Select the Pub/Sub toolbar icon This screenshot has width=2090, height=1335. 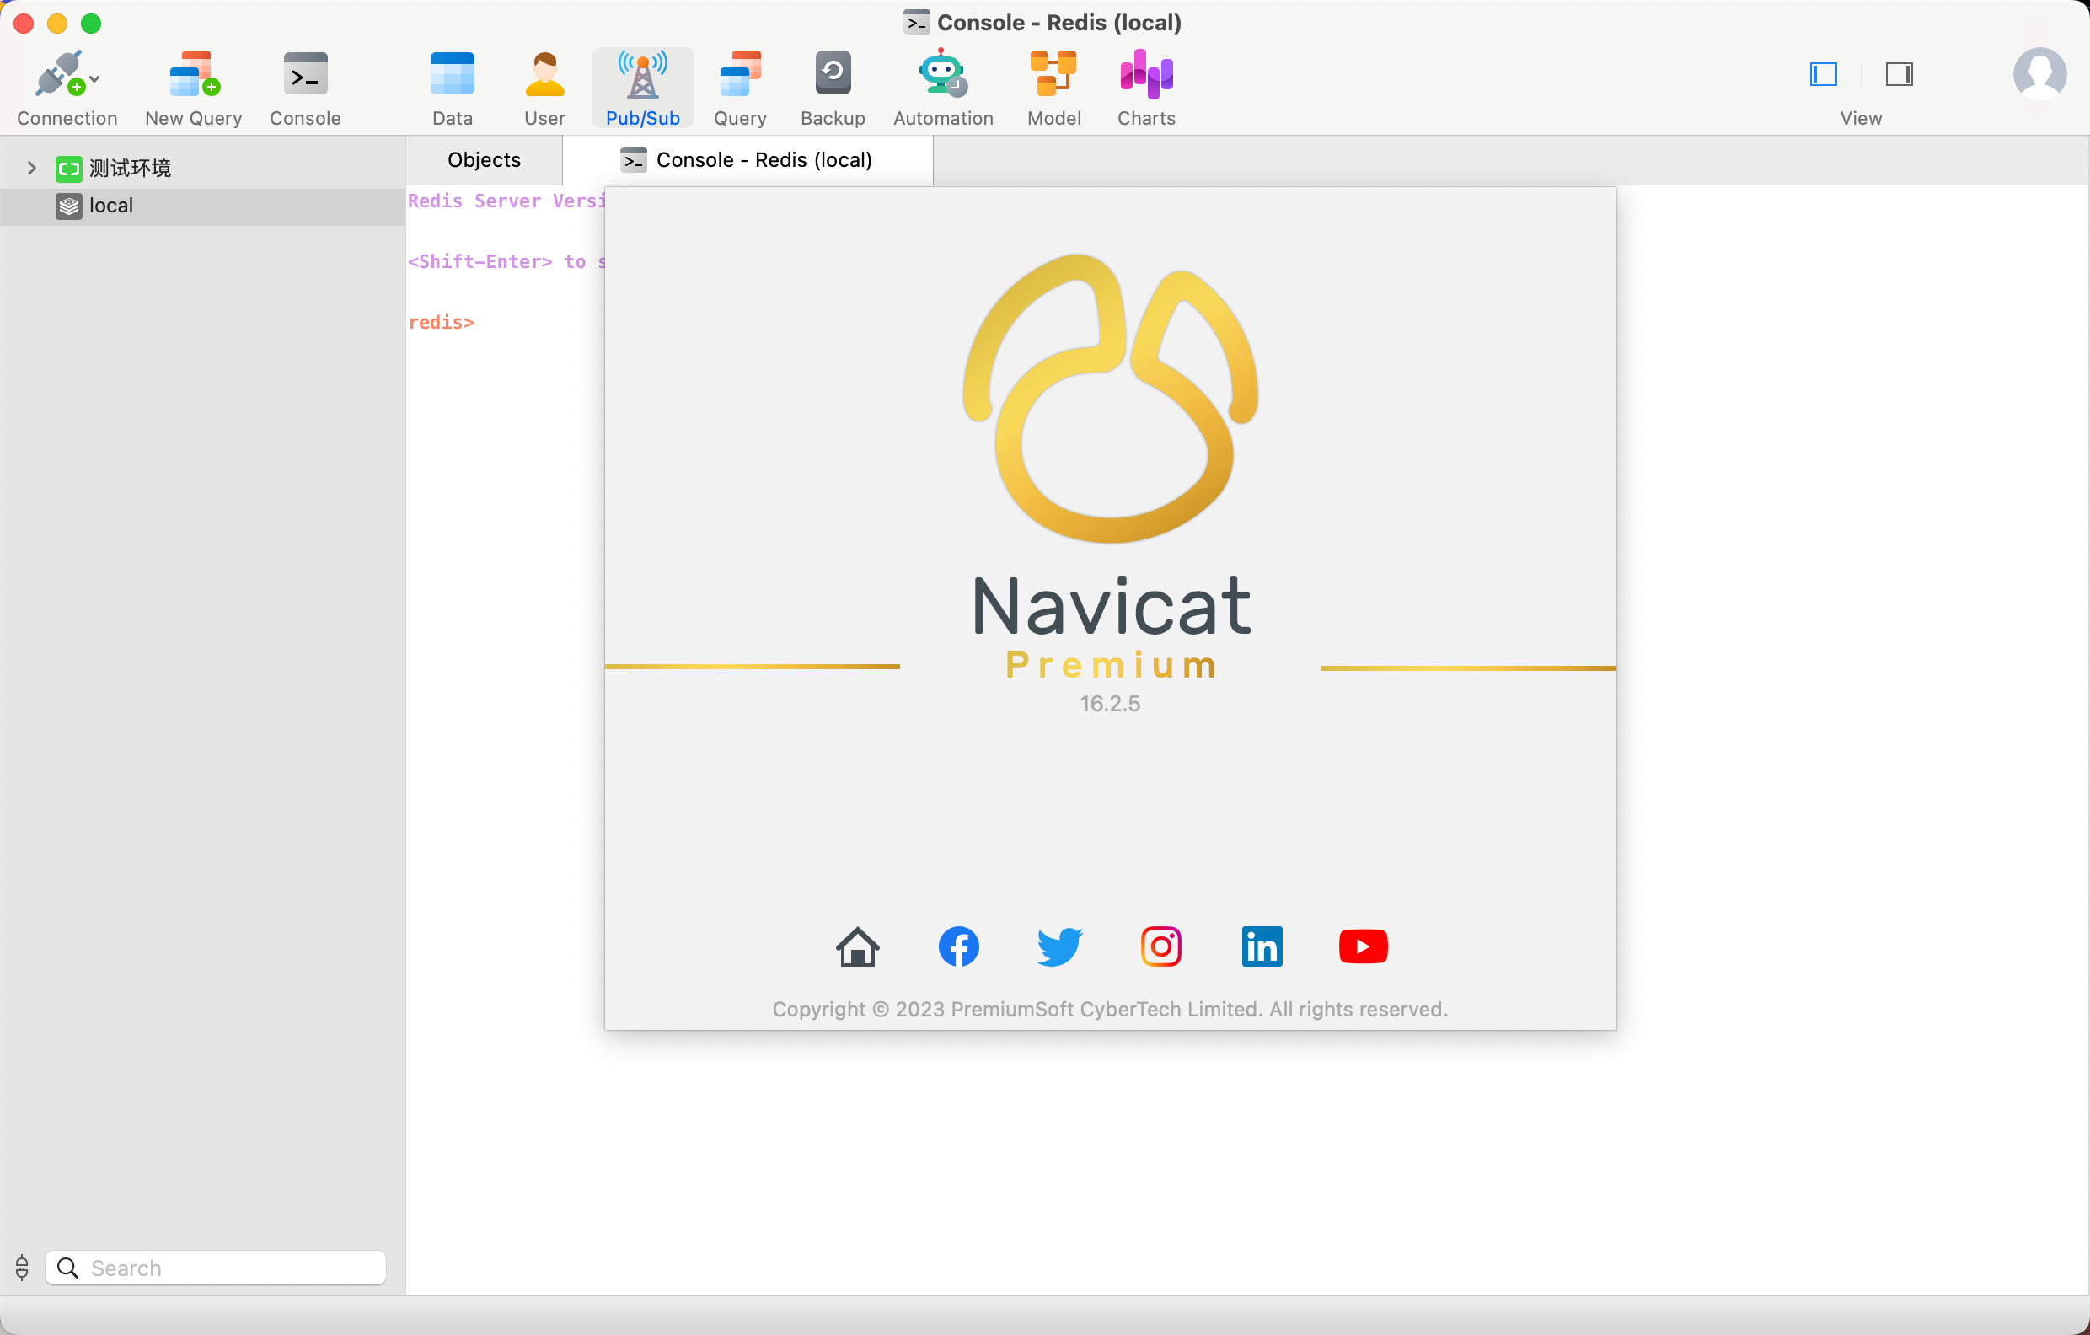tap(642, 88)
